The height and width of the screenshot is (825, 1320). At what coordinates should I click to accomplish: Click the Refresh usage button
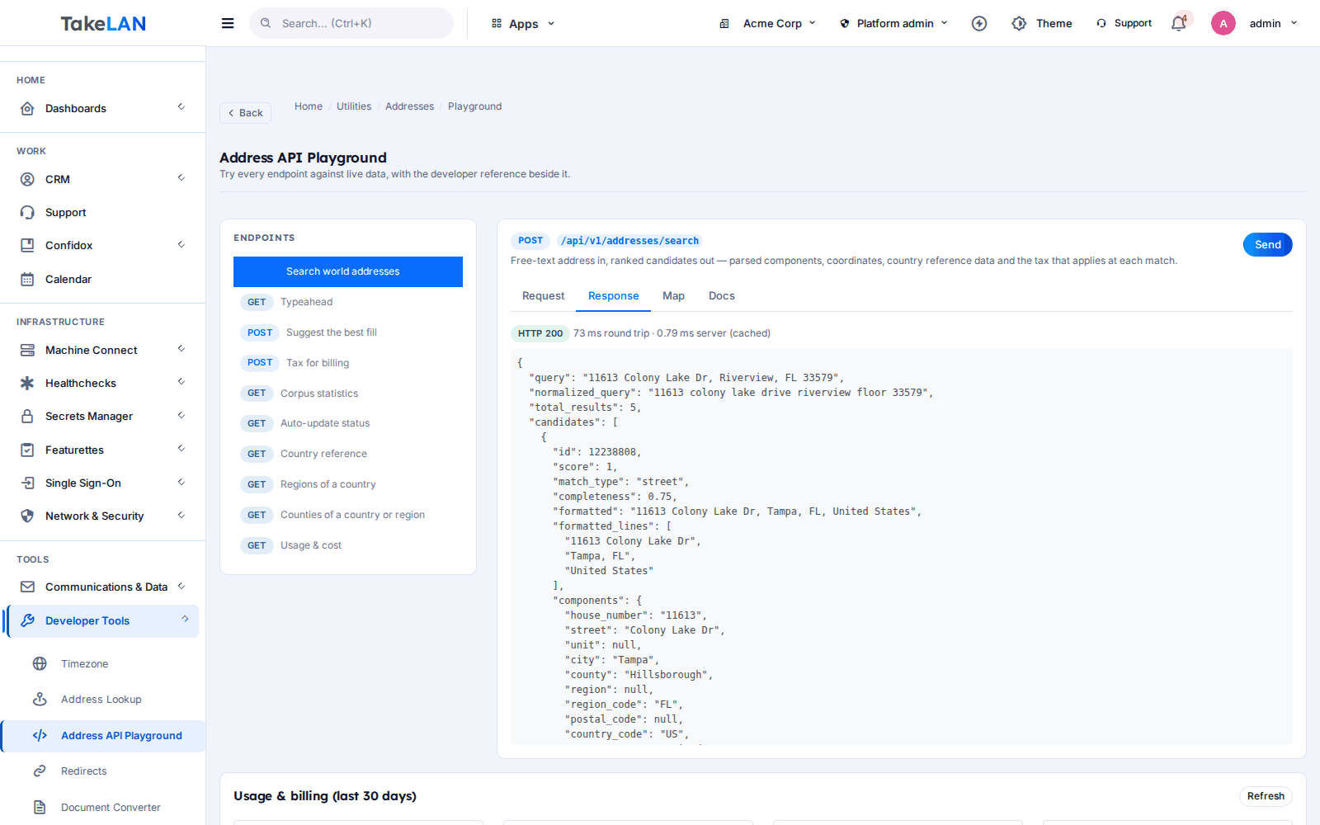click(1266, 796)
